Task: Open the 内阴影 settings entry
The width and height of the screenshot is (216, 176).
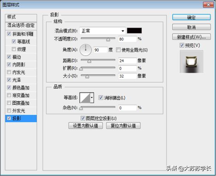Action: [x=19, y=65]
